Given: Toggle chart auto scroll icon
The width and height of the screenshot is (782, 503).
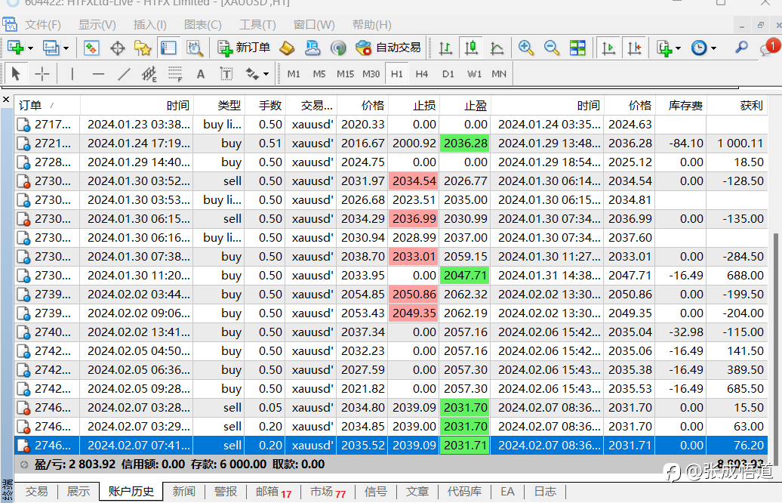Looking at the screenshot, I should 608,48.
